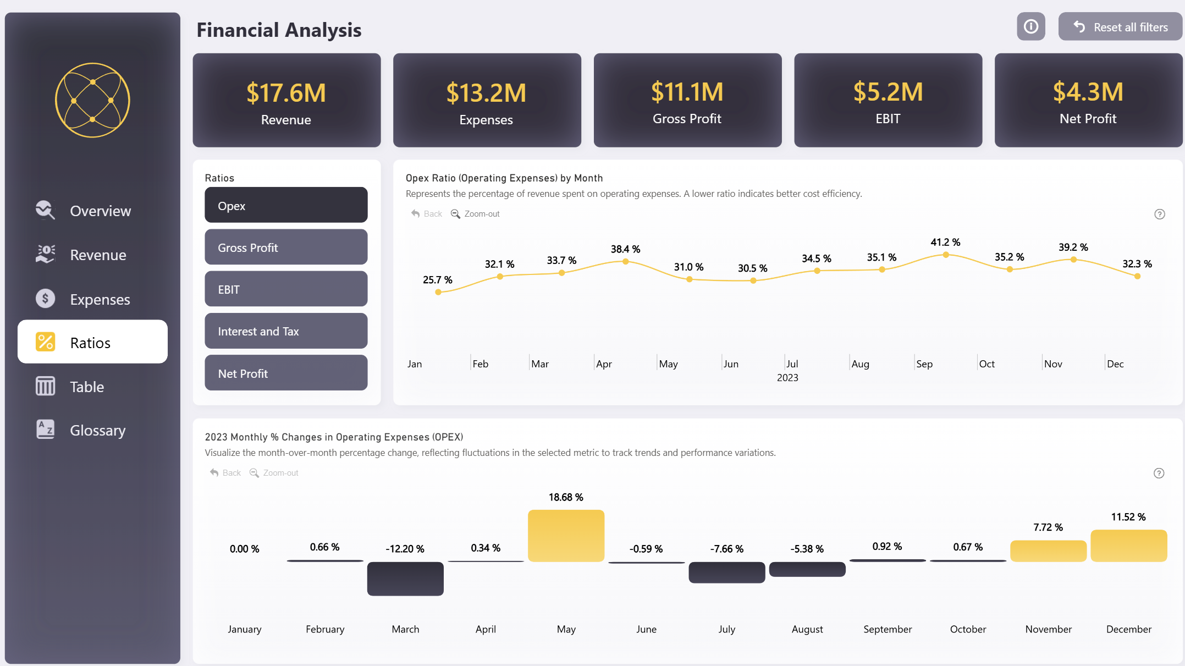Click the Glossary A-Z book icon
The image size is (1185, 666).
click(x=45, y=430)
